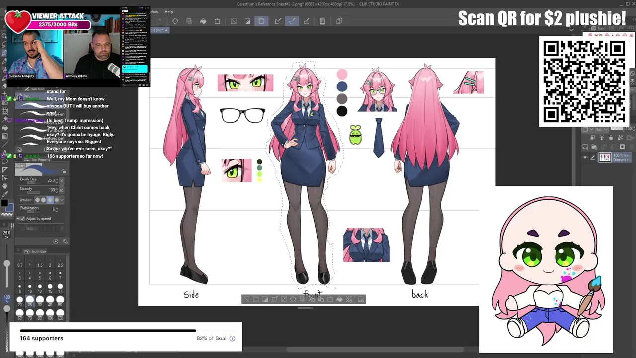636x358 pixels.
Task: Pick brush size 50 preset
Action: pos(60,301)
